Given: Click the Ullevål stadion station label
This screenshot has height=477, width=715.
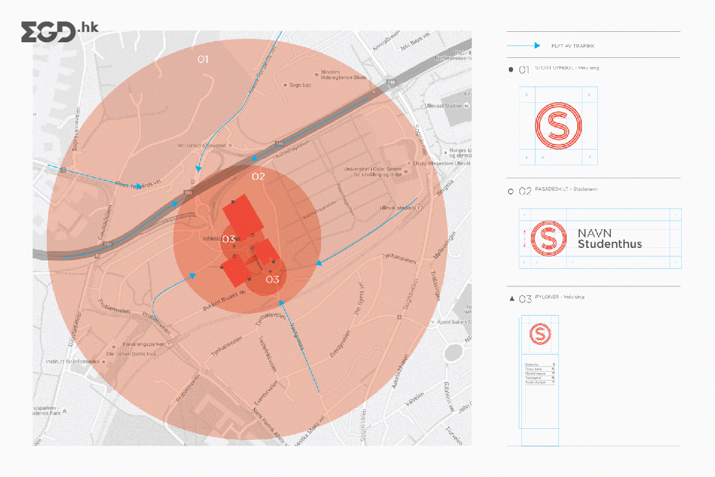Looking at the screenshot, I should pyautogui.click(x=397, y=208).
